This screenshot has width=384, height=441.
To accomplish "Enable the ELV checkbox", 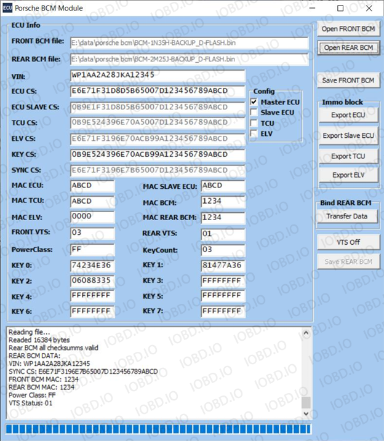I will point(254,133).
